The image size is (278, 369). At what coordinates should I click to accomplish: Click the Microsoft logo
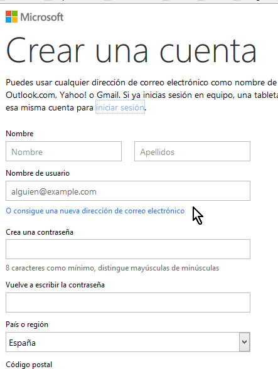(35, 17)
